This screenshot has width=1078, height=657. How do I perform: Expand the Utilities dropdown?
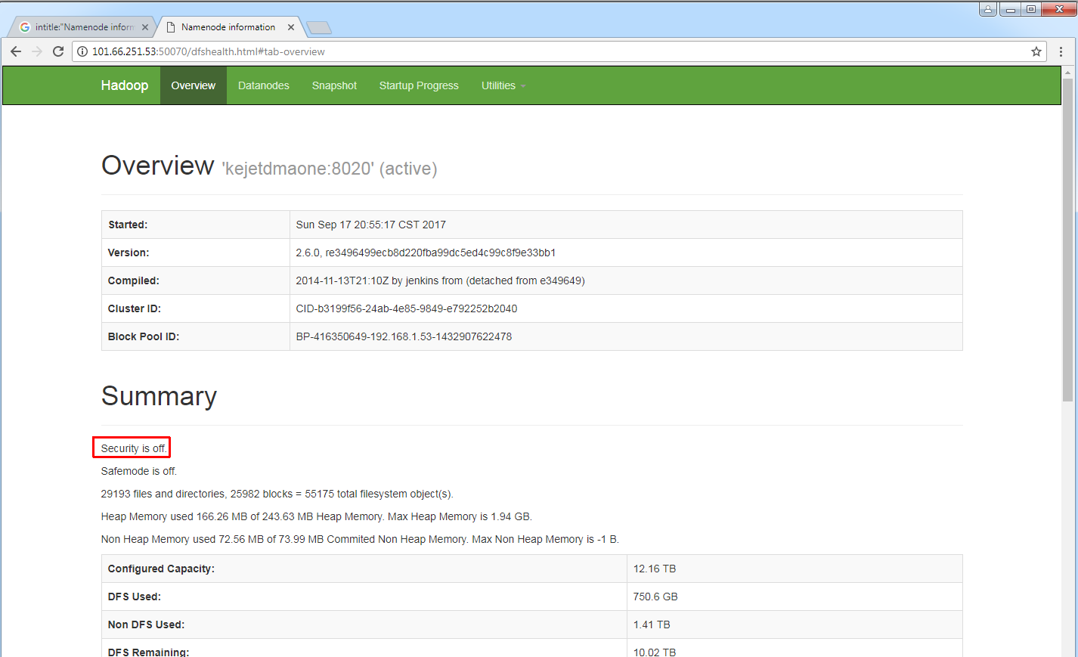pos(503,85)
